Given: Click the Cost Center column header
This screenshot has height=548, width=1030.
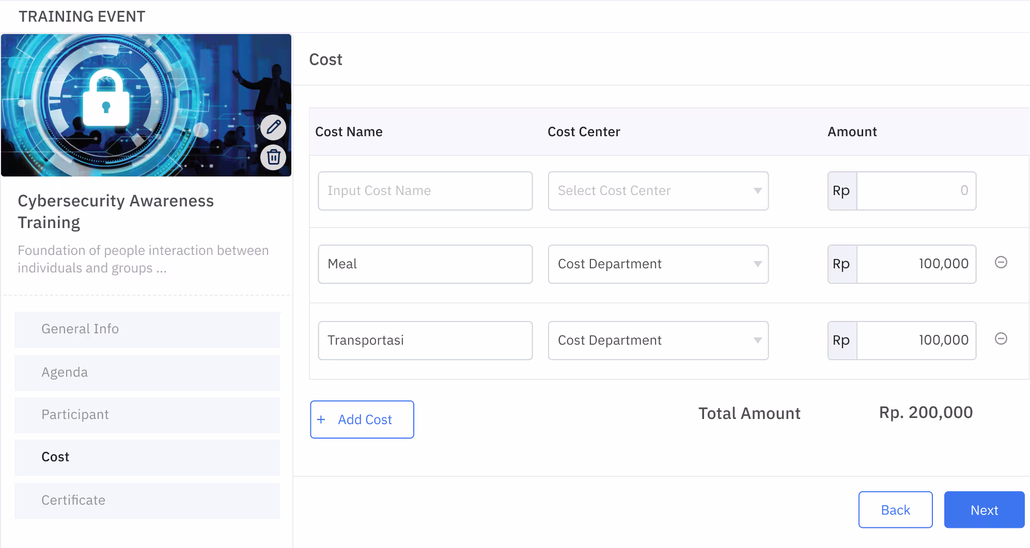Looking at the screenshot, I should click(x=584, y=132).
